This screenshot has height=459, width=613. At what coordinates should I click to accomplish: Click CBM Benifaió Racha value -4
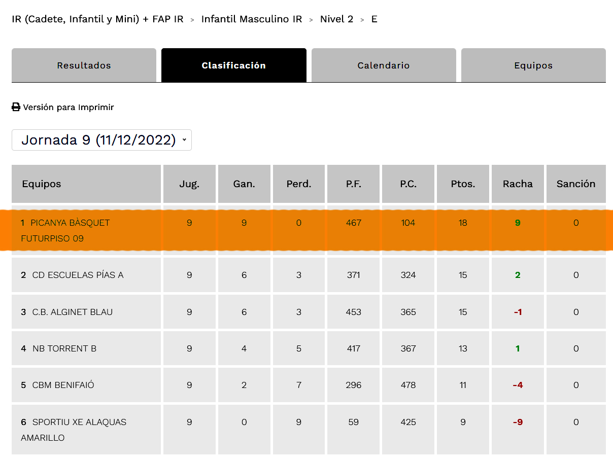[518, 385]
